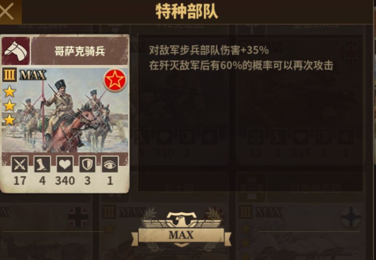Click the MAX label beside level badge

33,75
